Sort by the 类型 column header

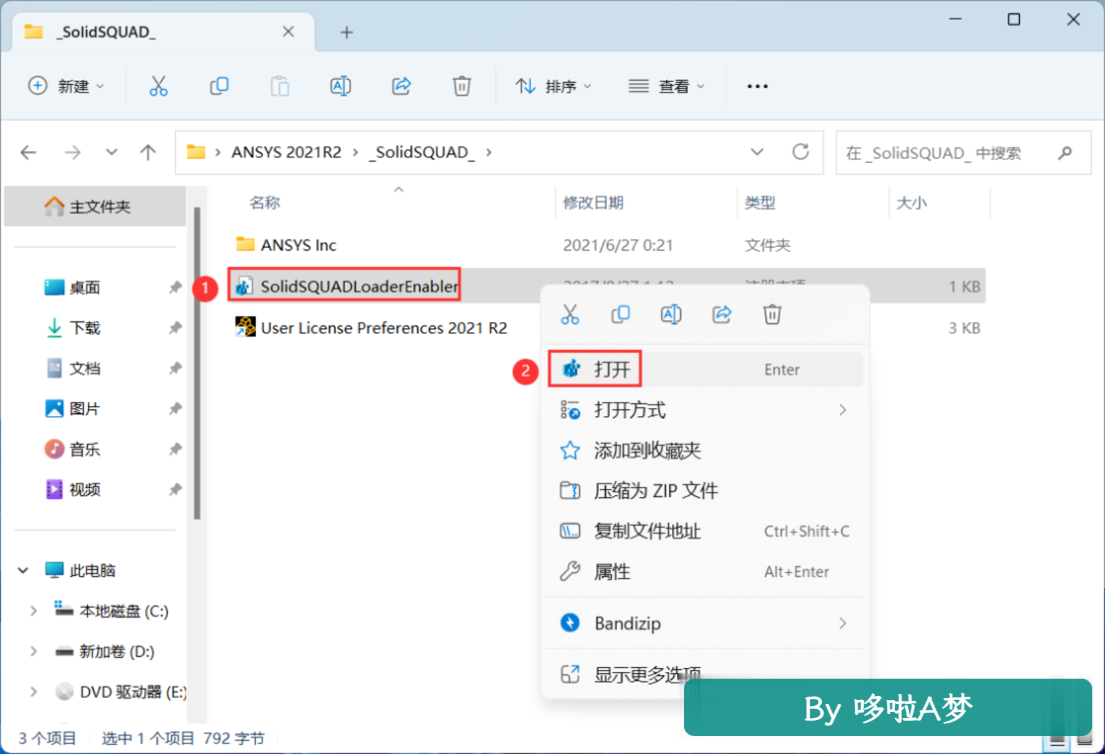pos(760,203)
